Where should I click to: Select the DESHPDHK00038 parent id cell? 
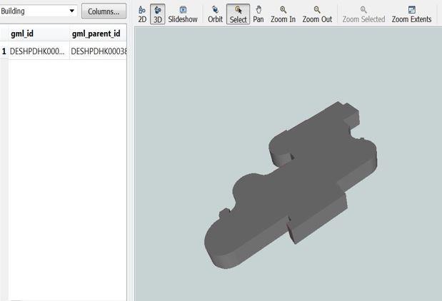pyautogui.click(x=98, y=51)
